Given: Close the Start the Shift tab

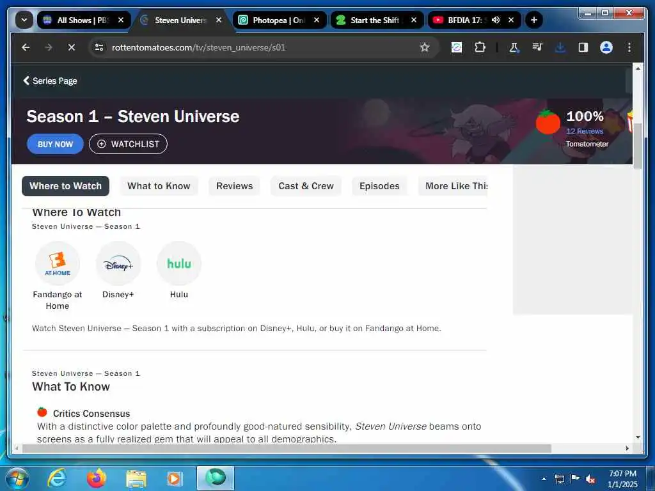Looking at the screenshot, I should (x=414, y=20).
